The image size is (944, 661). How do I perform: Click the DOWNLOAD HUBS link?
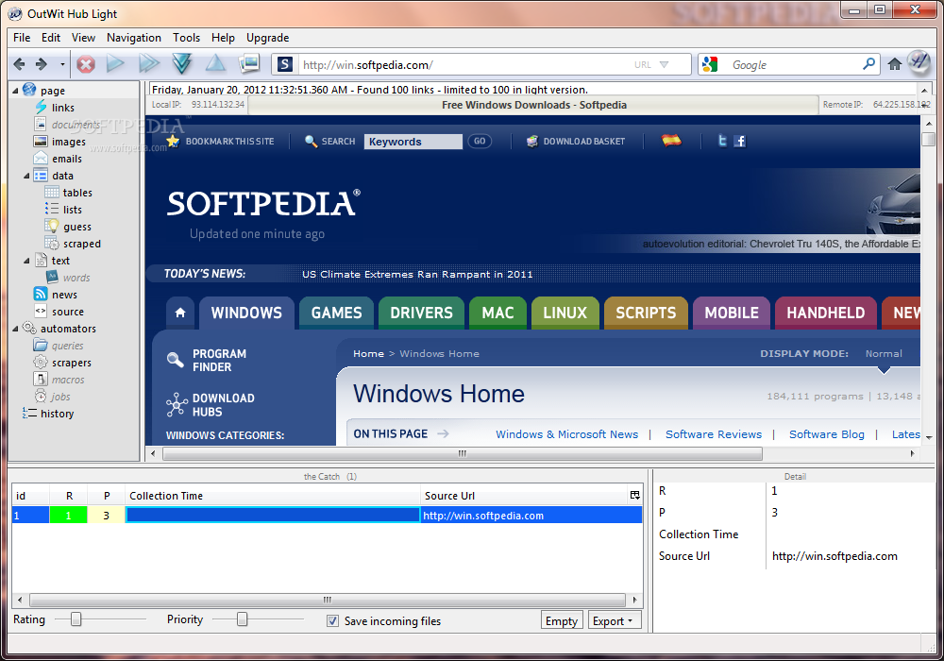coord(211,404)
